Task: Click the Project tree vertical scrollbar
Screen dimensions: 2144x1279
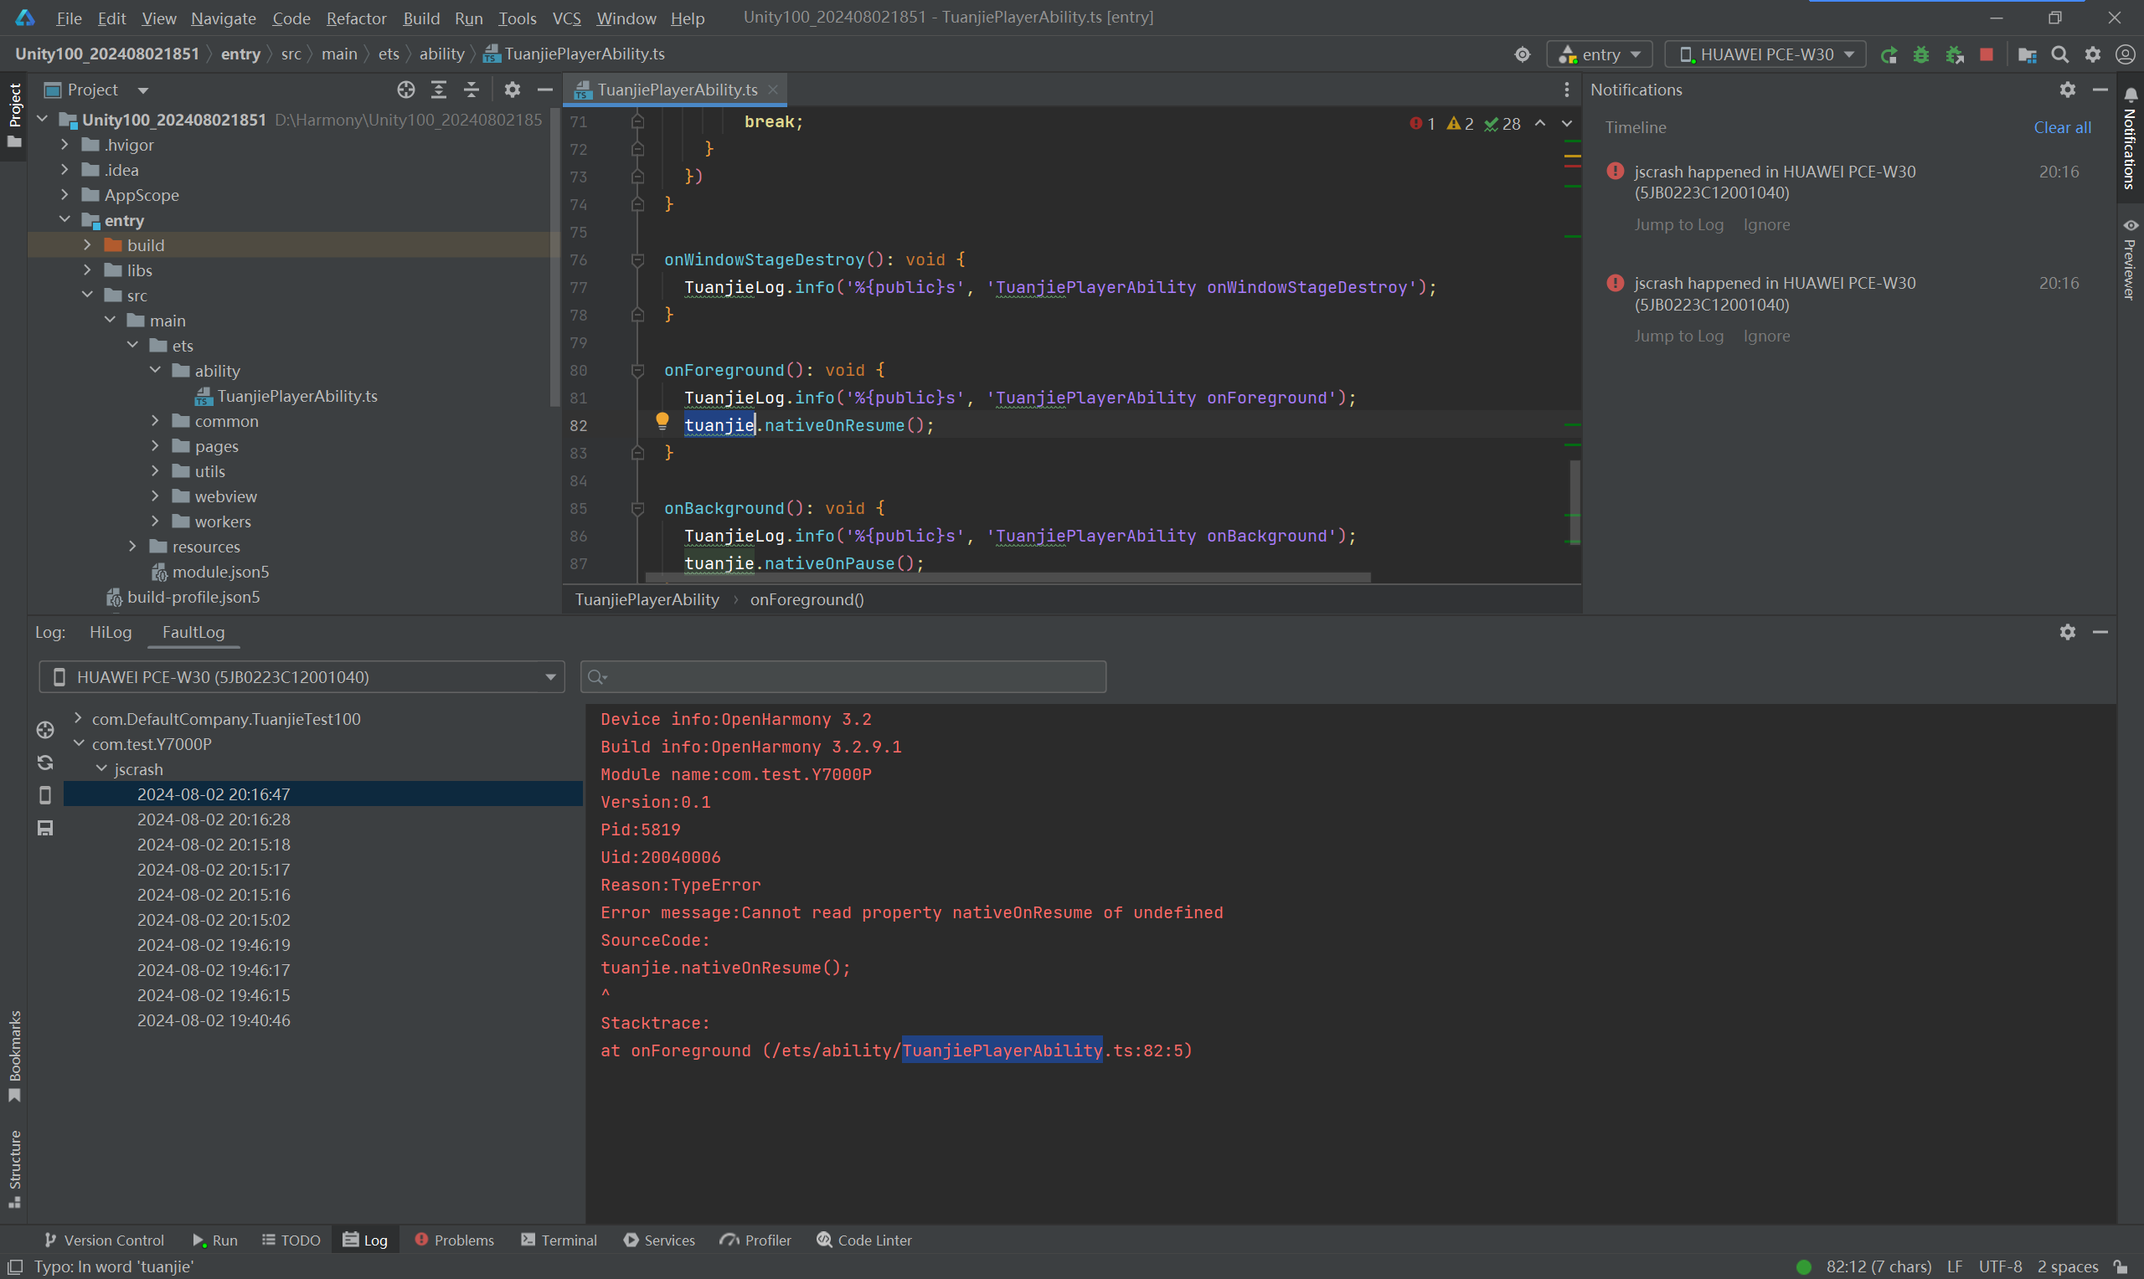Action: tap(554, 259)
